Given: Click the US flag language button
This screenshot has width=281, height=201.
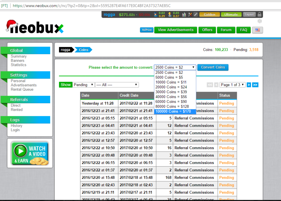Looking at the screenshot, I should [x=258, y=30].
